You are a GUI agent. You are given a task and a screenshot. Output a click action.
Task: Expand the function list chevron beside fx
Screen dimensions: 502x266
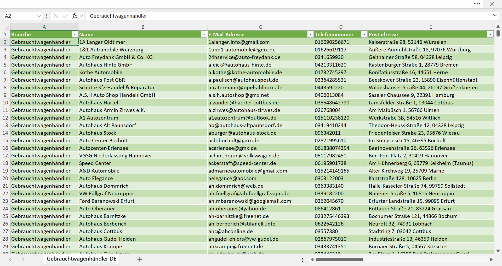point(81,16)
